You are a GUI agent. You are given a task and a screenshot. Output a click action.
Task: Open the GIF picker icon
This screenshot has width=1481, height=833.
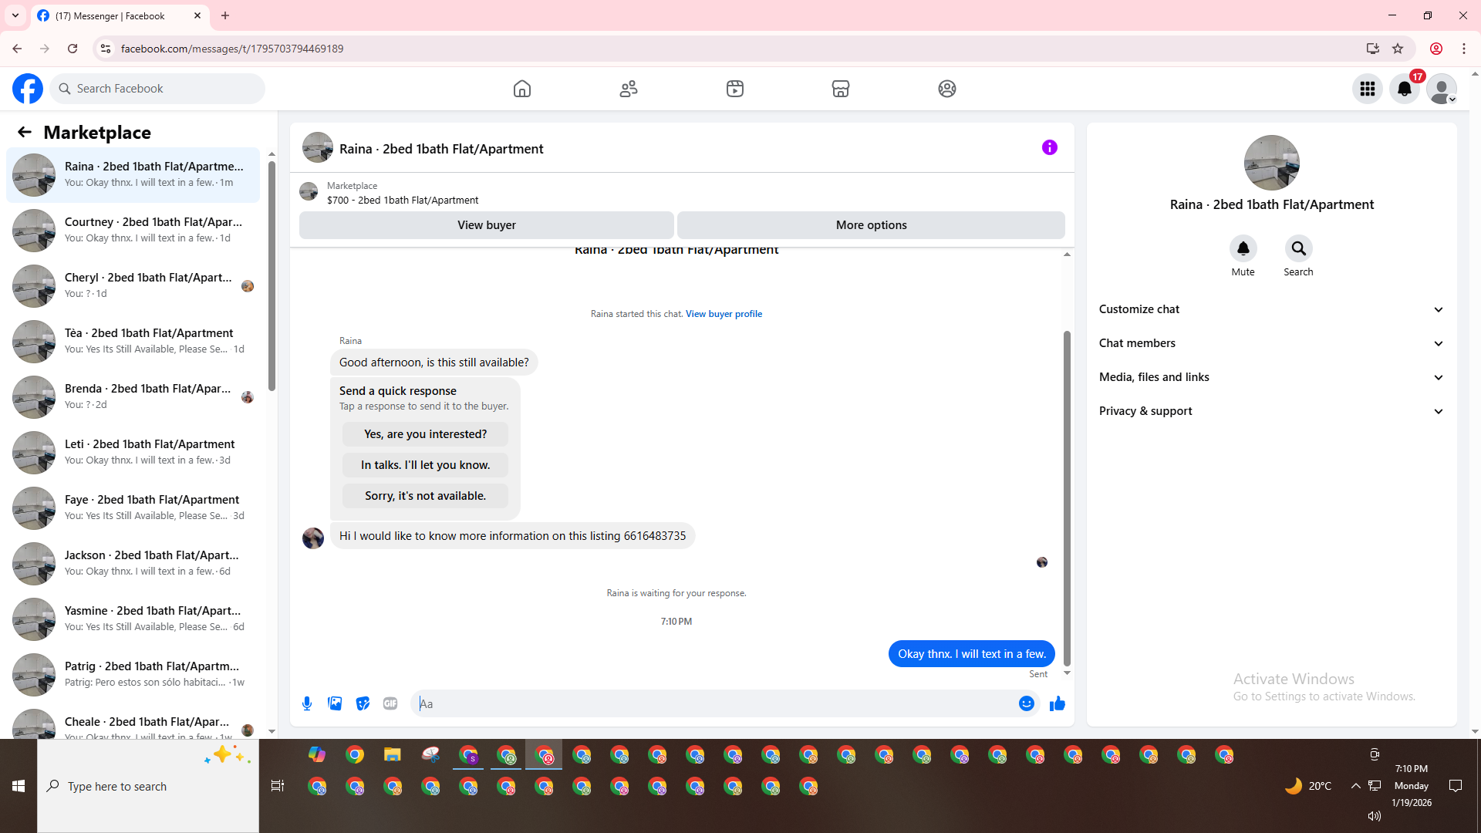pyautogui.click(x=390, y=703)
